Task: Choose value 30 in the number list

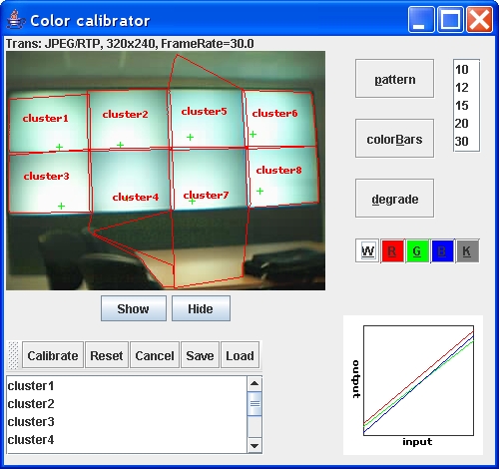Action: point(466,142)
